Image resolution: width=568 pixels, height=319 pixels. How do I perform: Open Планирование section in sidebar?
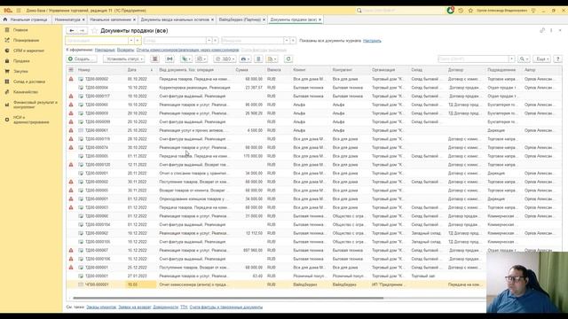click(x=26, y=40)
